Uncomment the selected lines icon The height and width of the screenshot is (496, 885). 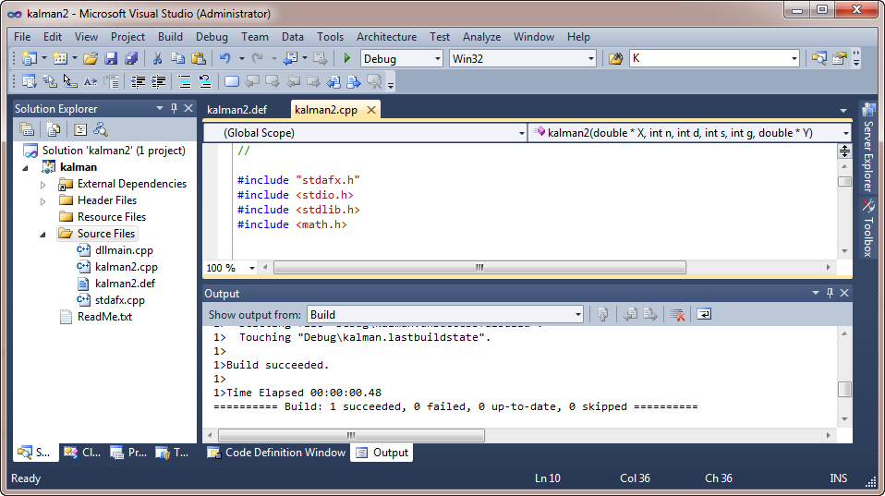205,82
